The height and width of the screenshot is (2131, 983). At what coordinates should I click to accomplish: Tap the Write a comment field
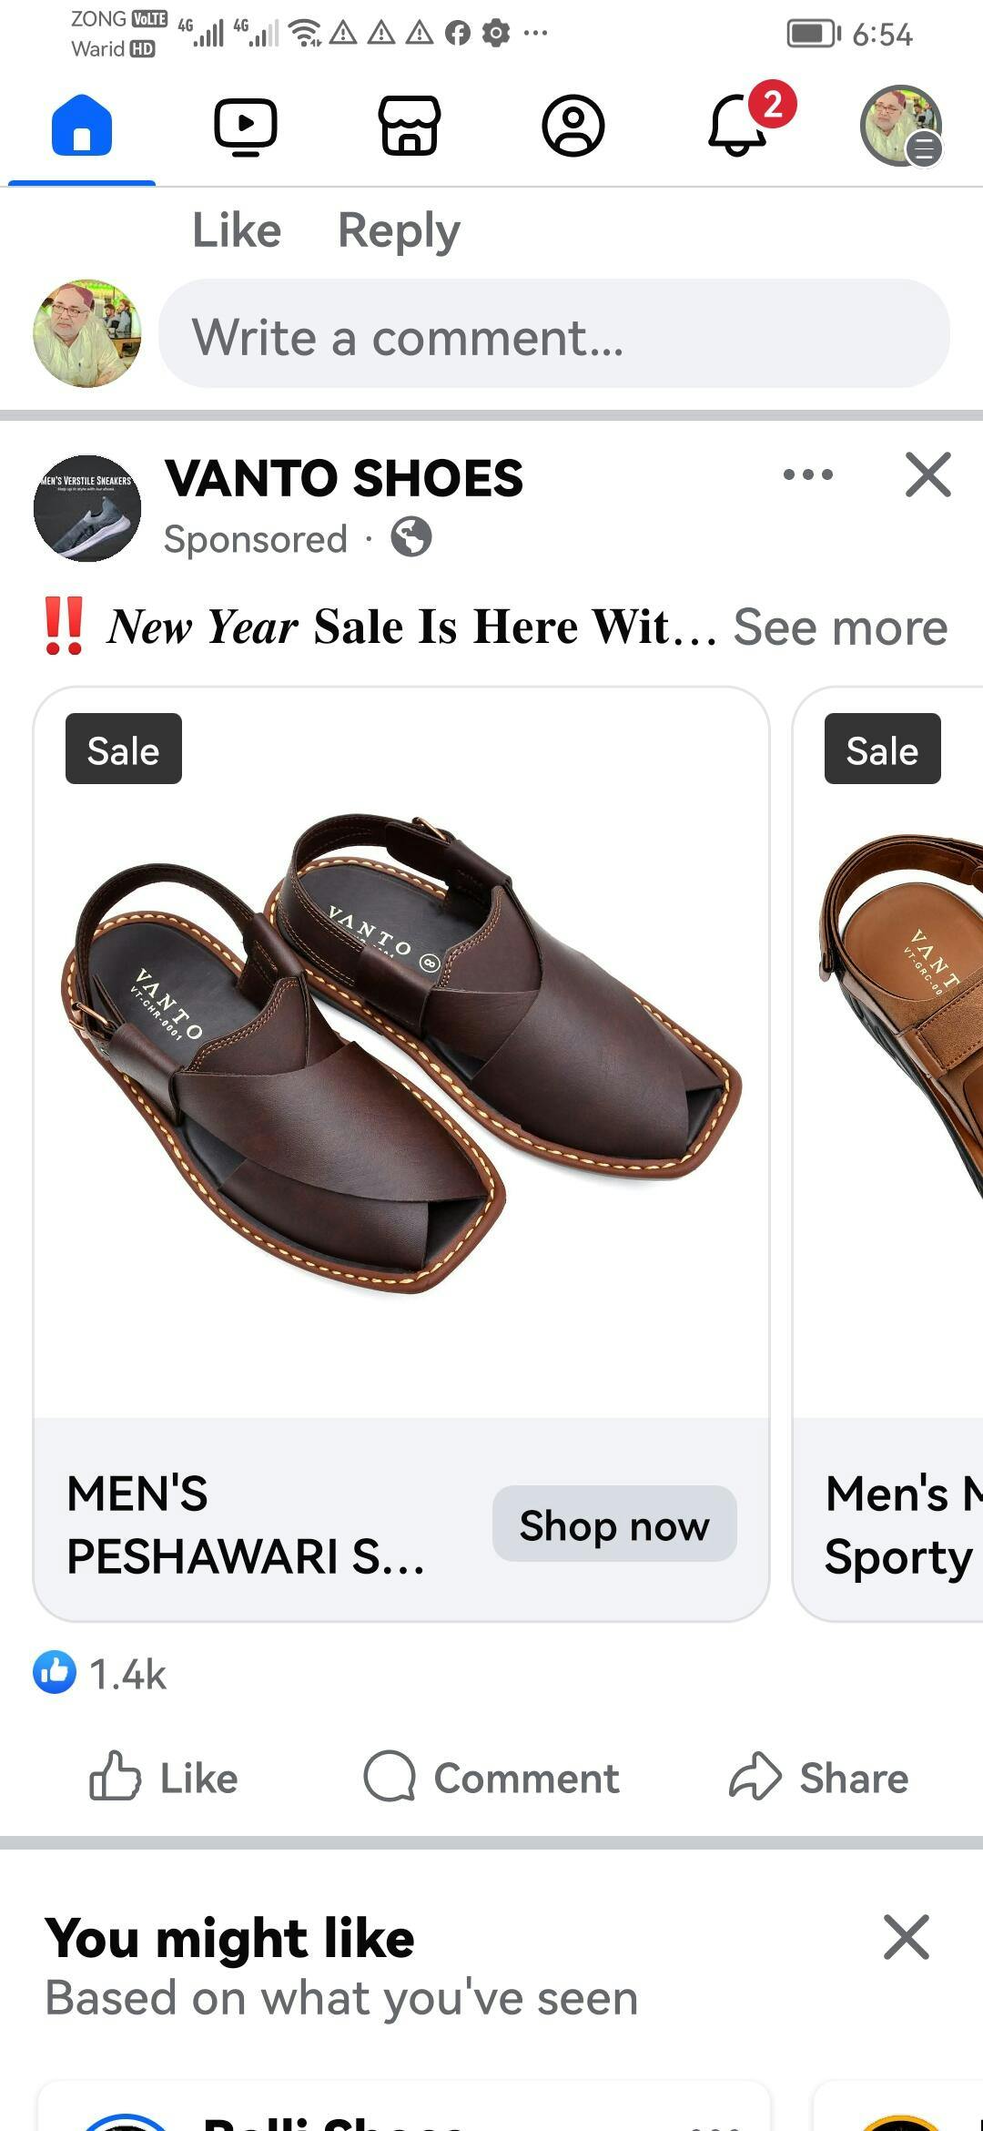553,337
